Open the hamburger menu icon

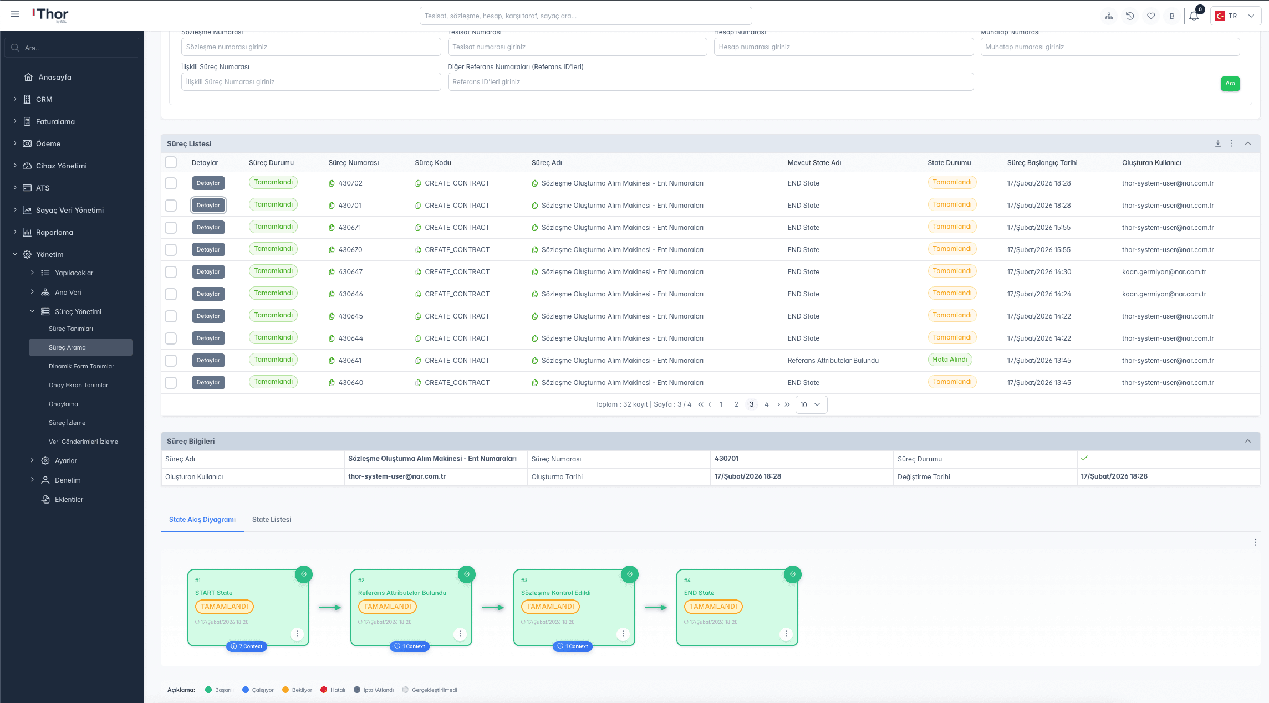(15, 14)
